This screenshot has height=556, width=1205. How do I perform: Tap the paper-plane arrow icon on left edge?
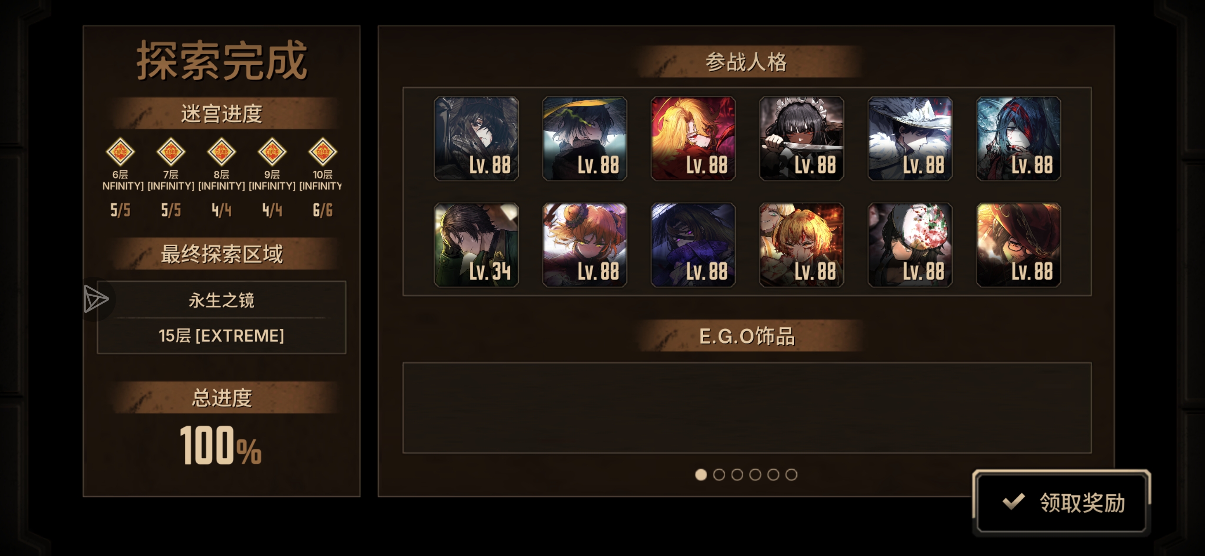pos(96,299)
